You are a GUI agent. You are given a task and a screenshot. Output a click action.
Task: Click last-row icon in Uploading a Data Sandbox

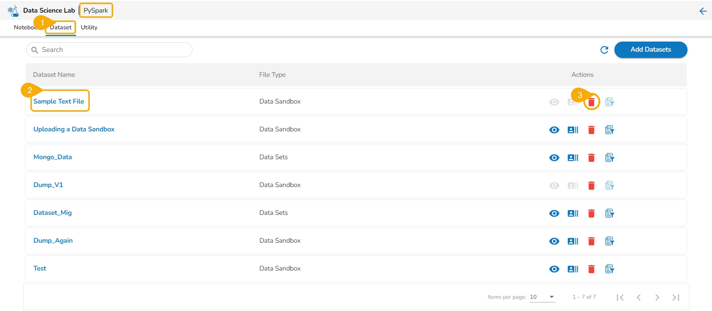pos(610,130)
